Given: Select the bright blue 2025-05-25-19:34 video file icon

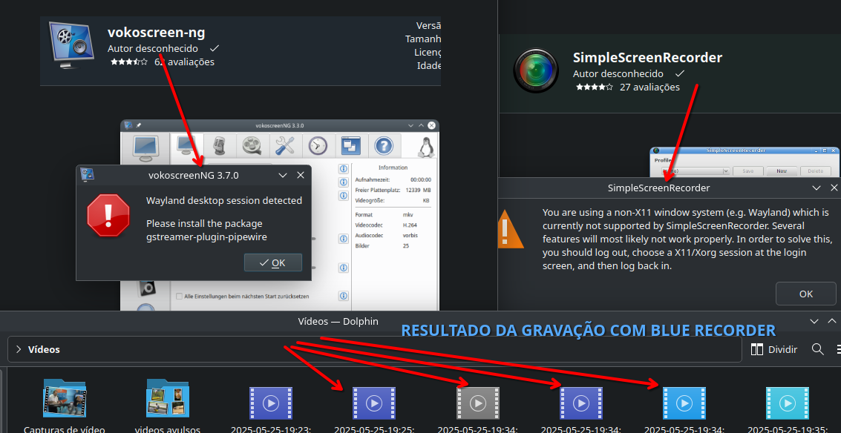Looking at the screenshot, I should (x=684, y=403).
